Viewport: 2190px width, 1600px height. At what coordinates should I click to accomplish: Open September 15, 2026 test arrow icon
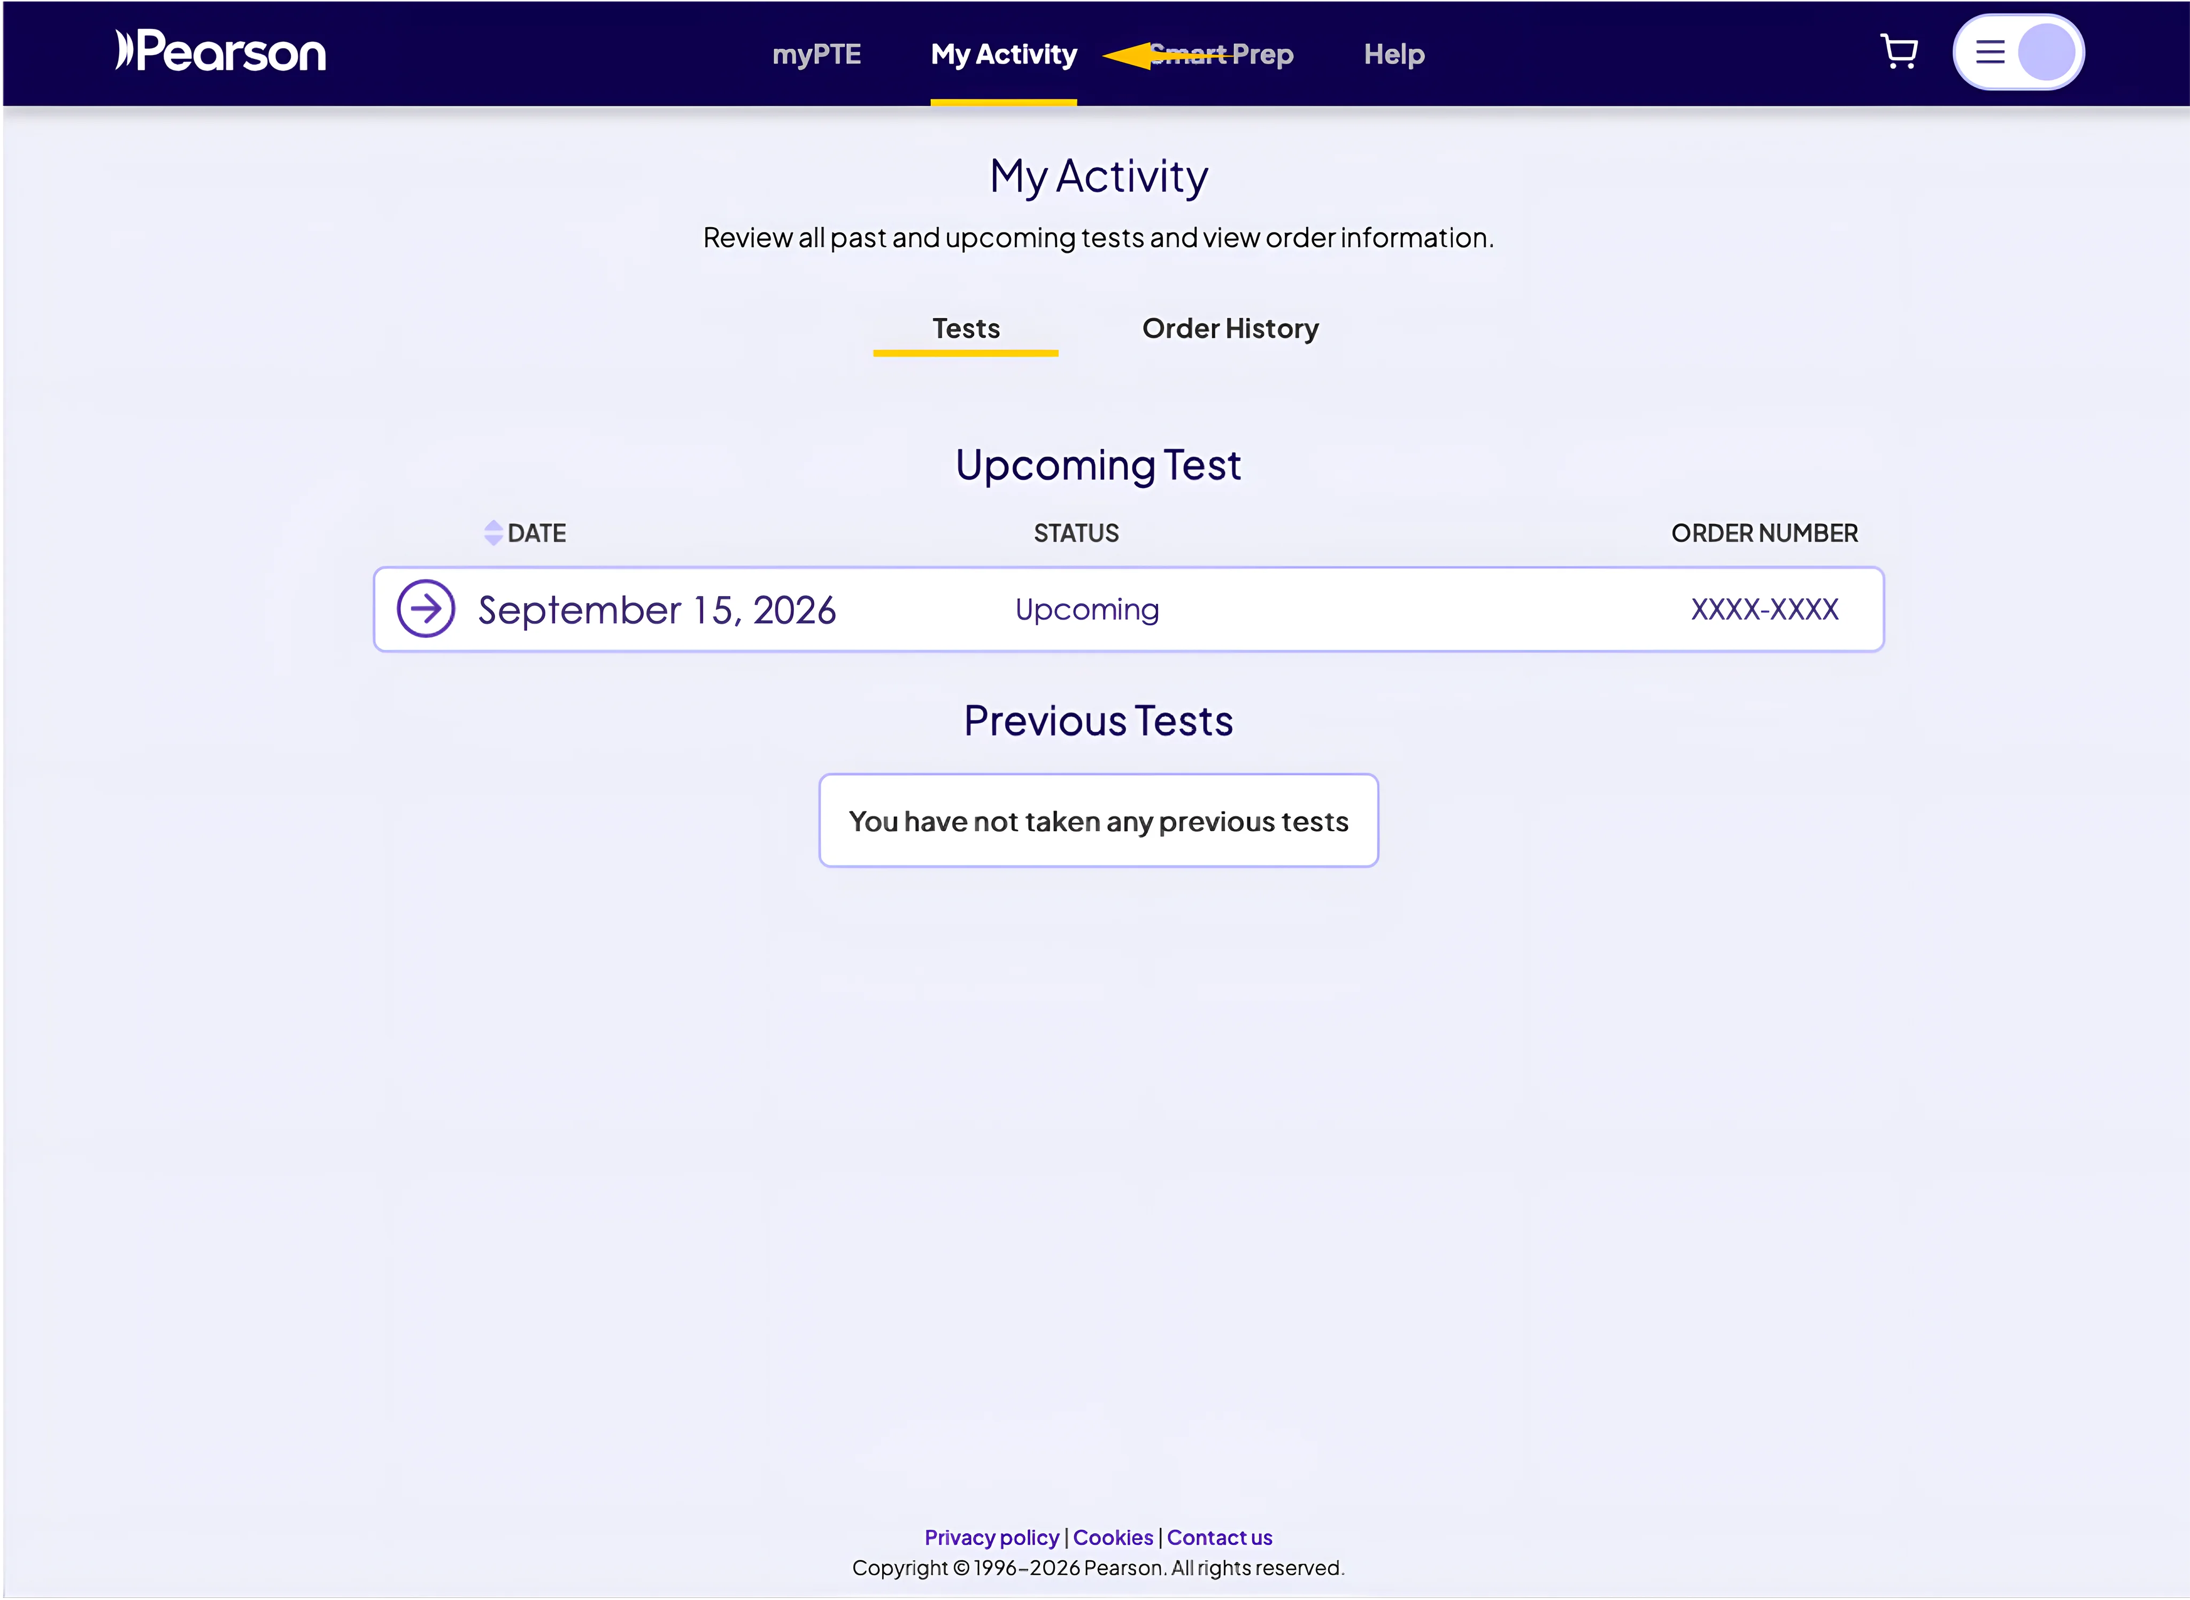(x=425, y=608)
